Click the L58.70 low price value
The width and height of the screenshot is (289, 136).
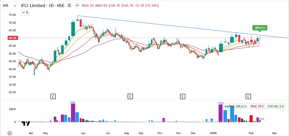click(x=114, y=6)
